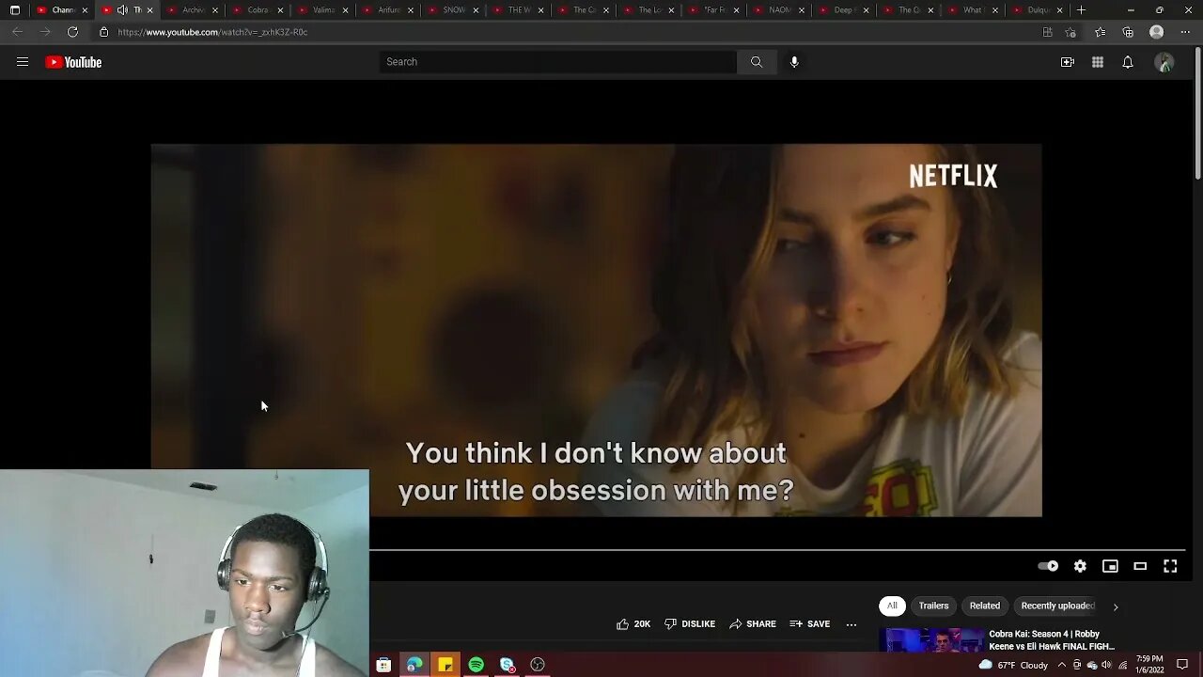Switch to the Archiv browser tab
The image size is (1203, 677).
(x=194, y=10)
